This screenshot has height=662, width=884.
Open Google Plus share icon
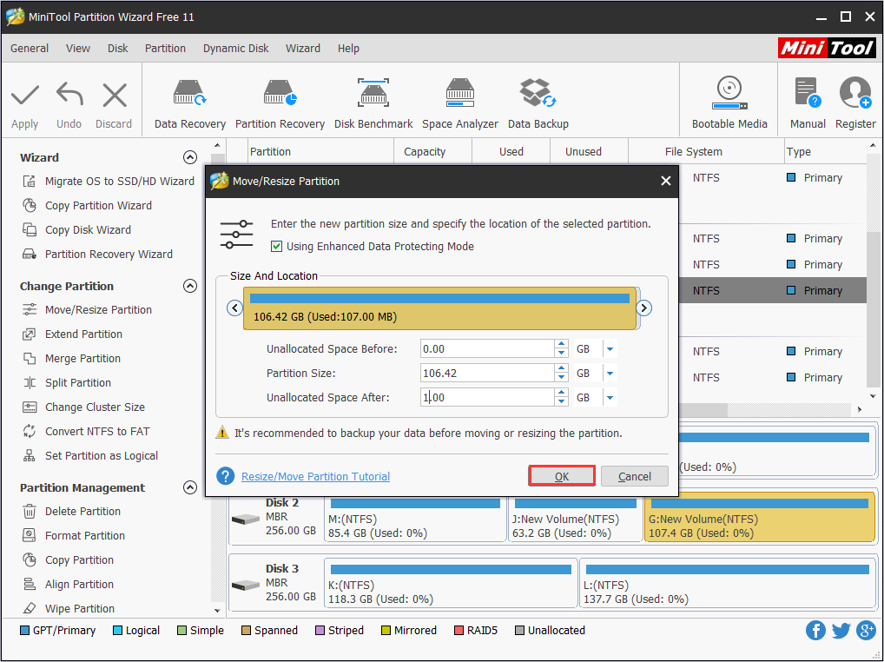(x=866, y=630)
